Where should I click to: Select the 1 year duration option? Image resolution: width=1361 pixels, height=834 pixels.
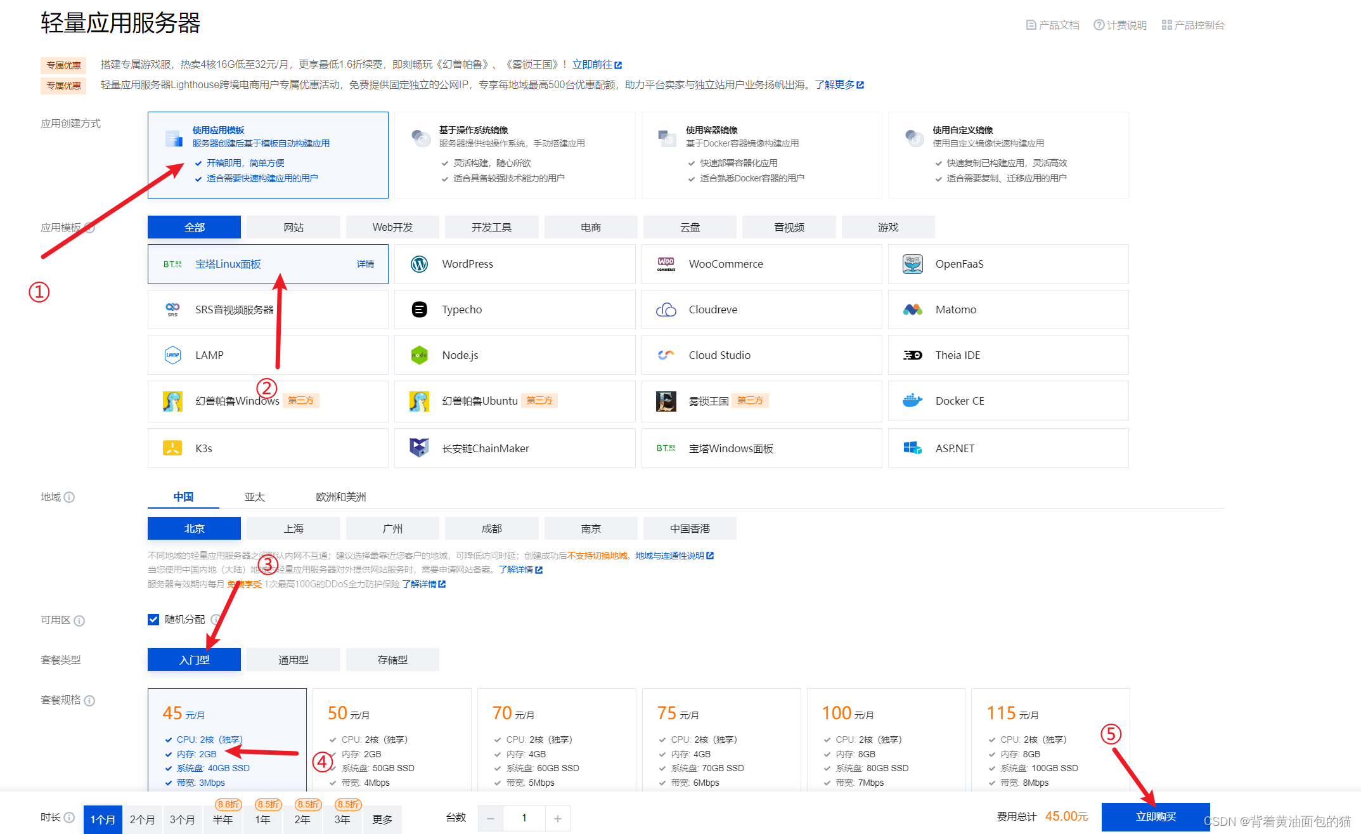click(262, 819)
